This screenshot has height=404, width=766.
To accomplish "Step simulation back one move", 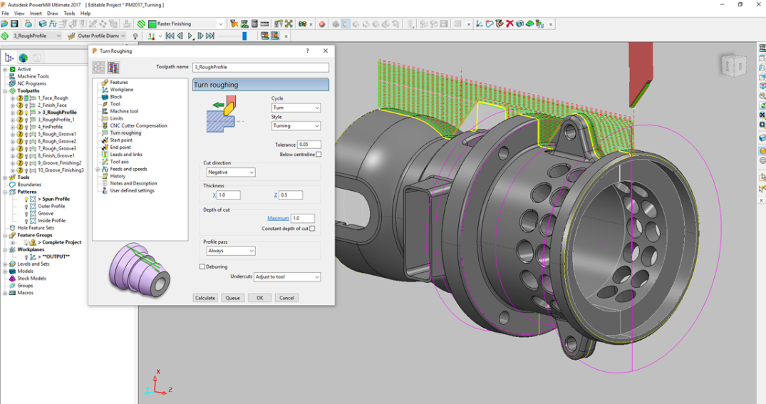I will pyautogui.click(x=180, y=36).
